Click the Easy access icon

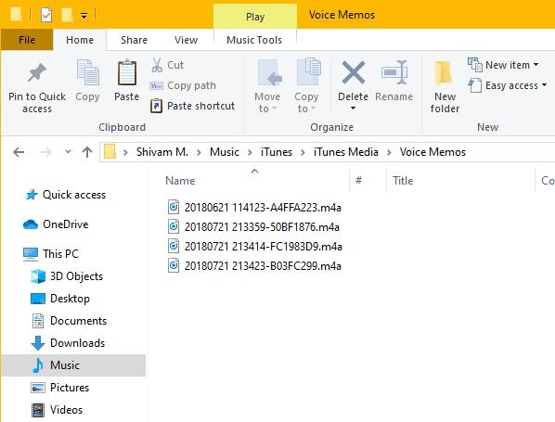tap(474, 85)
